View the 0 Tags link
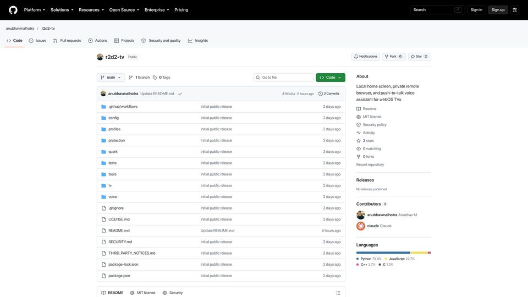The height and width of the screenshot is (297, 528). [161, 78]
